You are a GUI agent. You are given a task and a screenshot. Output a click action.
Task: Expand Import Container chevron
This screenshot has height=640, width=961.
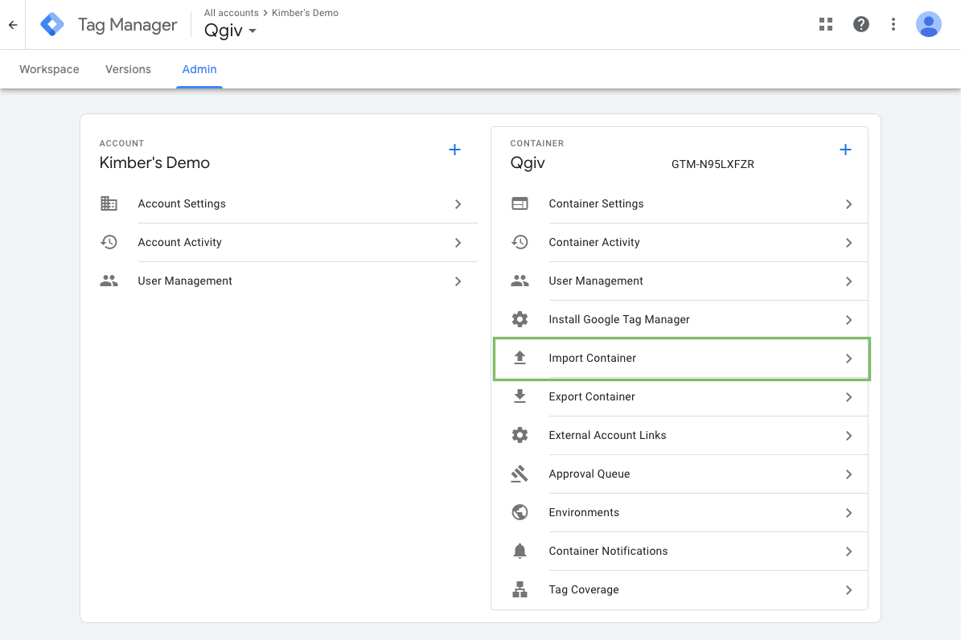[x=849, y=359]
